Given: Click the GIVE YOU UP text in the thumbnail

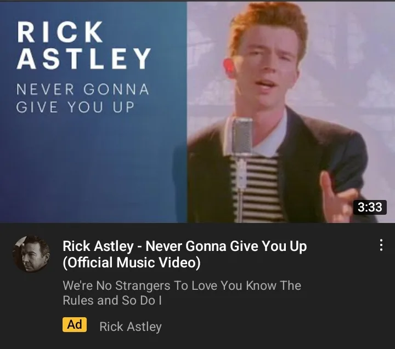Looking at the screenshot, I should pos(75,107).
